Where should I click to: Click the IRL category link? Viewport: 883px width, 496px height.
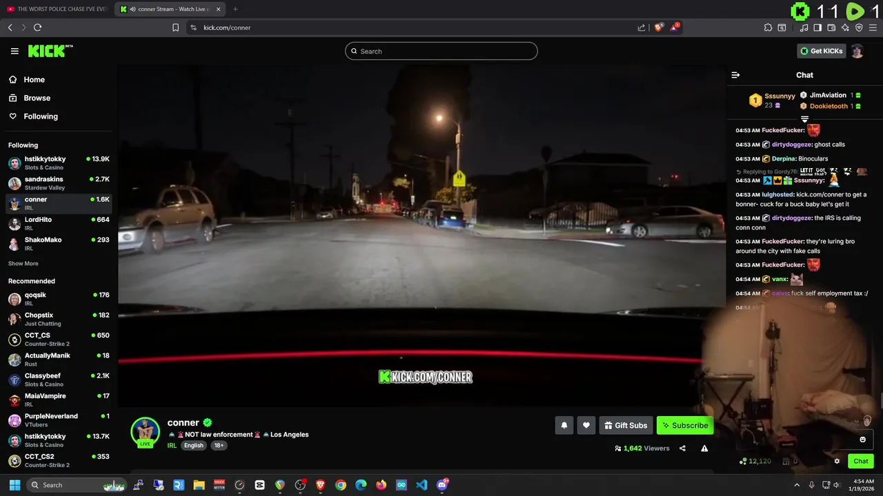(x=172, y=446)
